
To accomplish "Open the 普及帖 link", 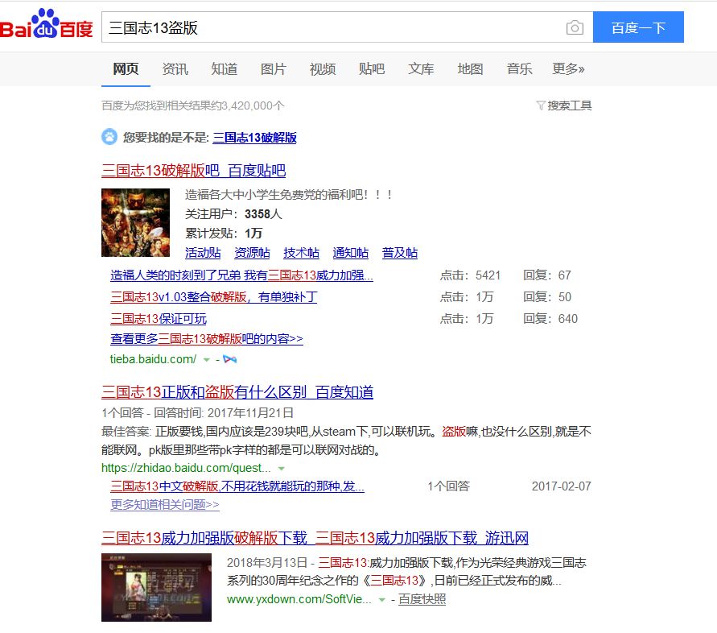I will pyautogui.click(x=400, y=253).
